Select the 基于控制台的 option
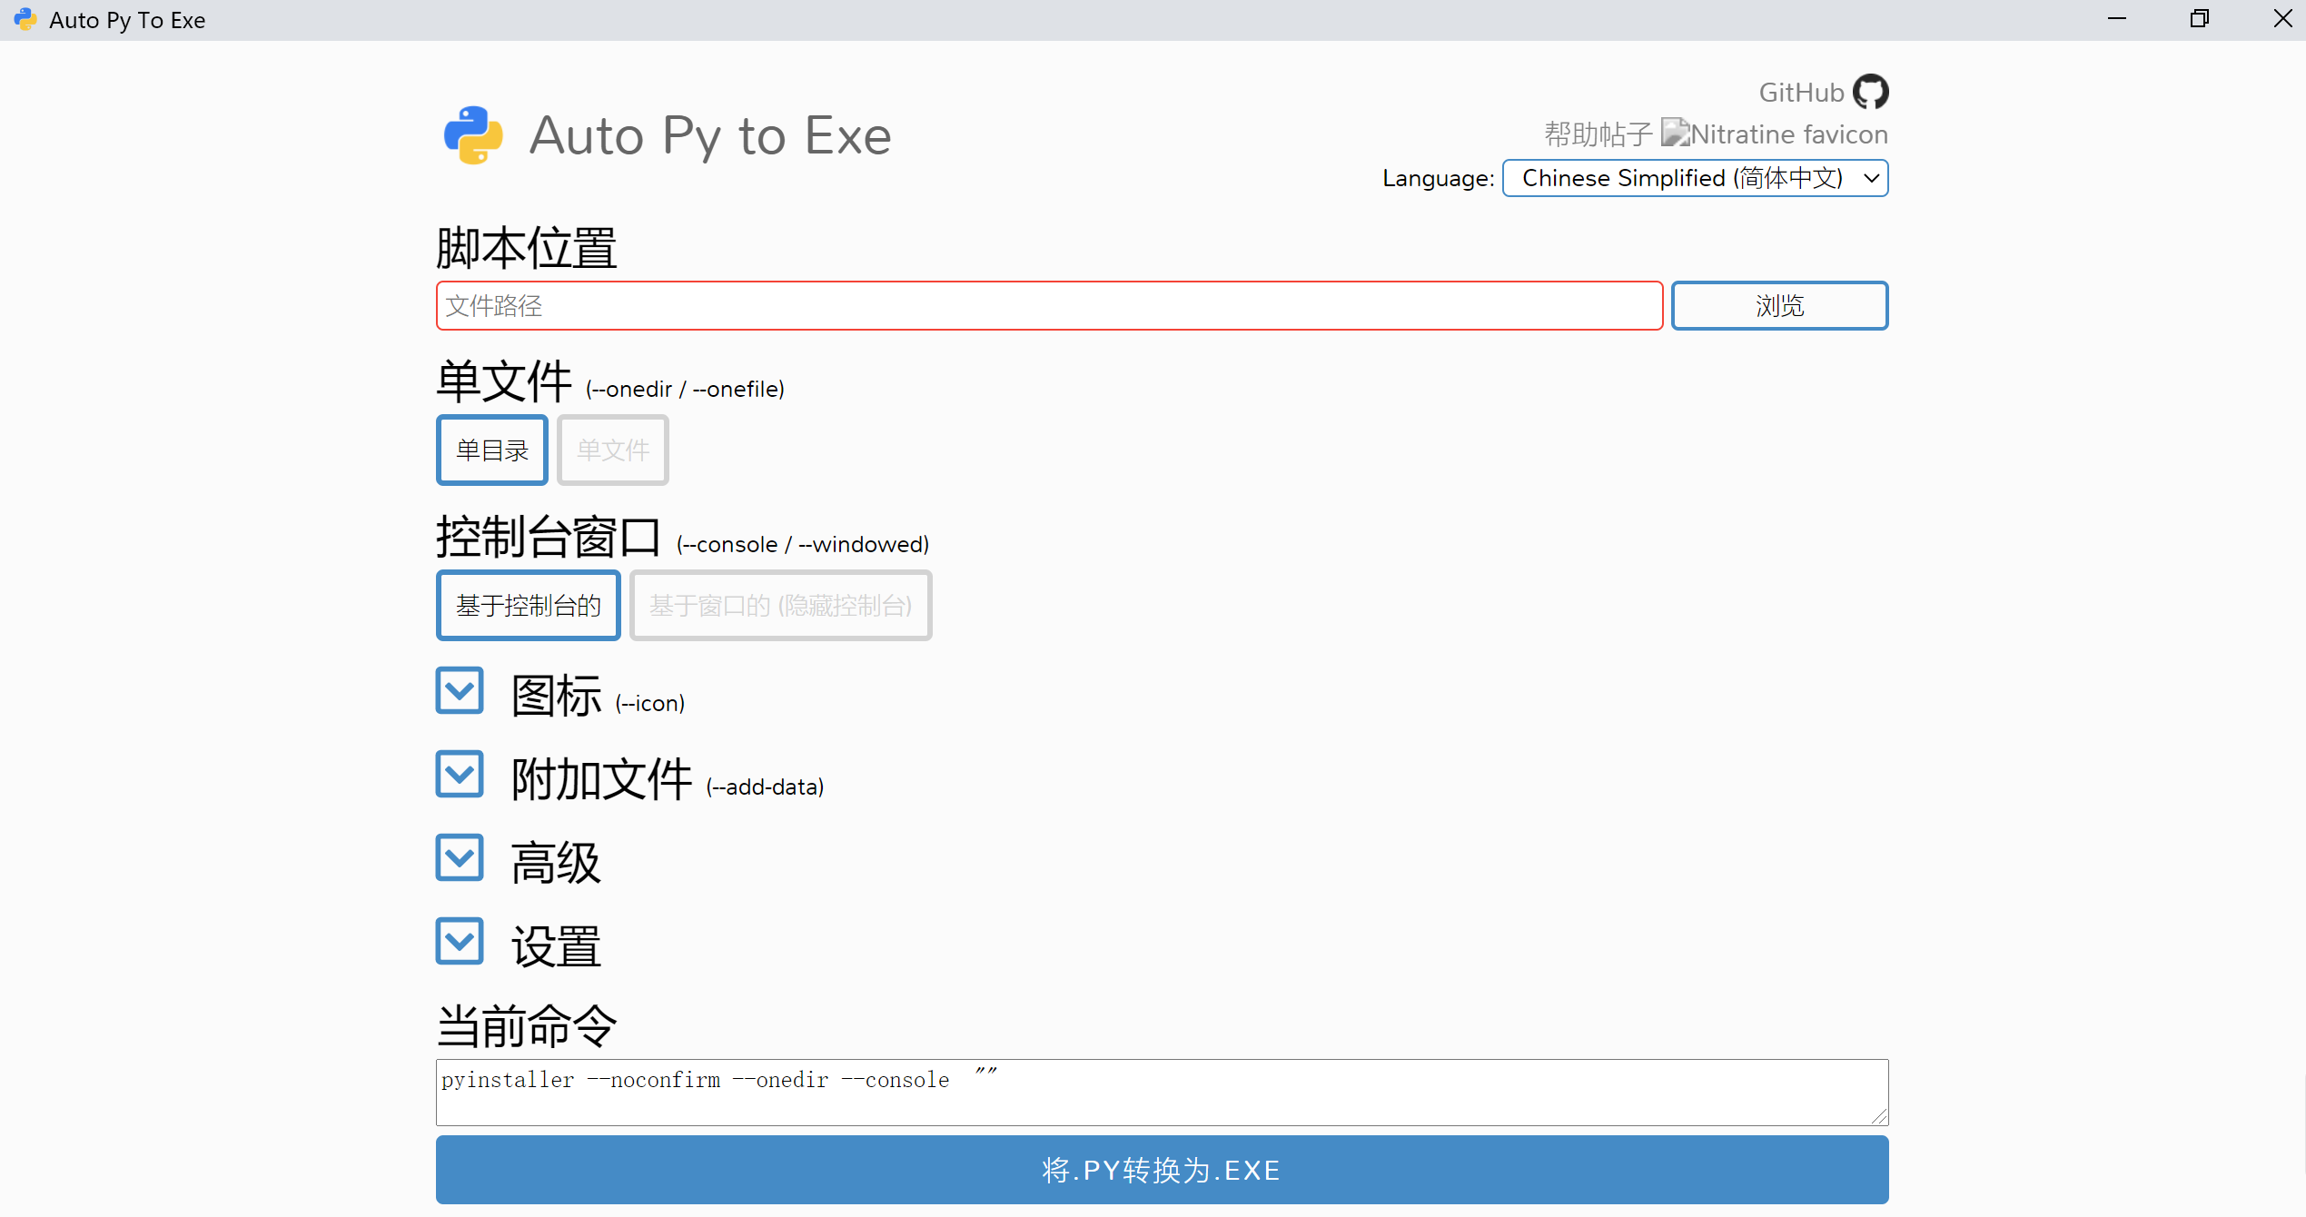The image size is (2306, 1217). coord(528,605)
